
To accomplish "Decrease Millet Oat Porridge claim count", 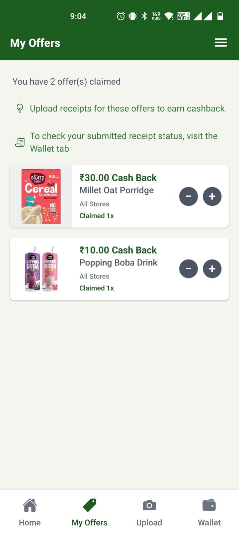I will [x=189, y=197].
